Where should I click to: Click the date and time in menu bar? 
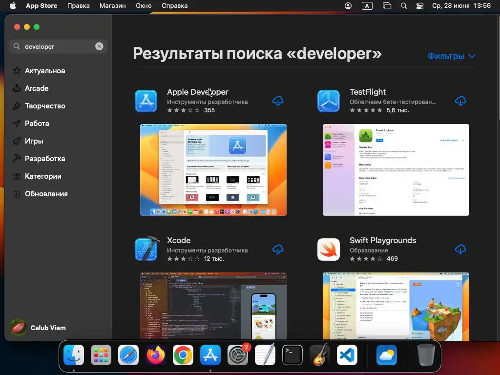461,6
